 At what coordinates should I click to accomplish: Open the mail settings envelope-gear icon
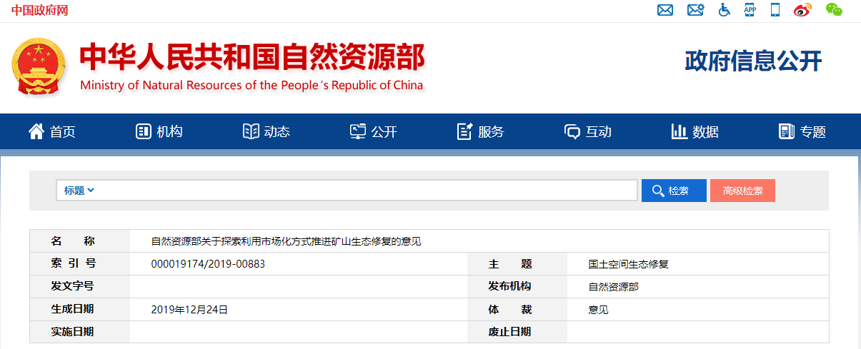click(x=695, y=10)
